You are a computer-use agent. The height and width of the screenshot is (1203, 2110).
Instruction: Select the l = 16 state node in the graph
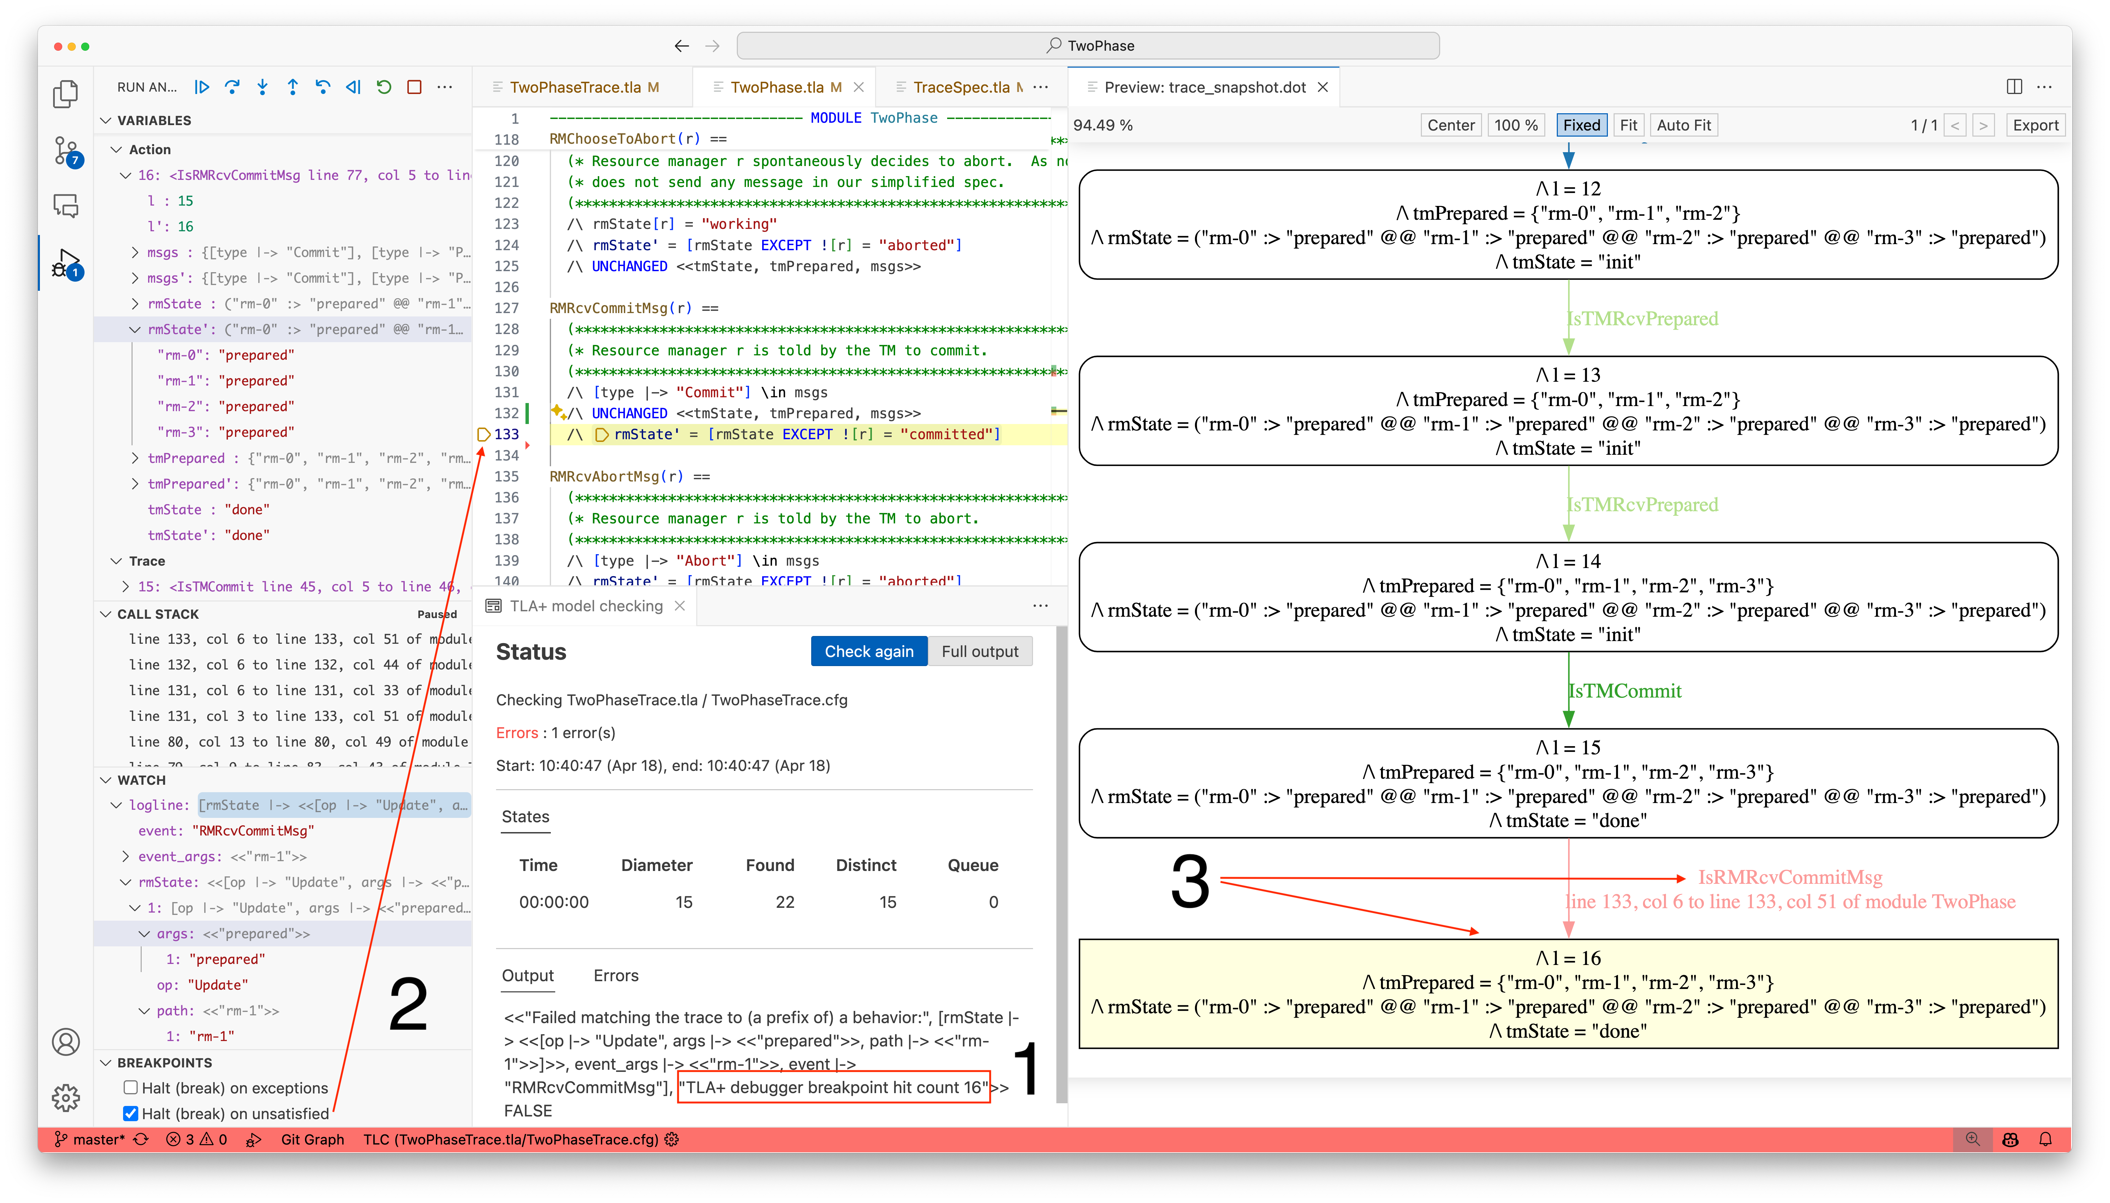pyautogui.click(x=1567, y=994)
